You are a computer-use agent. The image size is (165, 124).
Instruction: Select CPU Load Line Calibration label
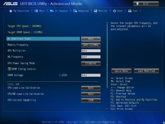[24, 88]
